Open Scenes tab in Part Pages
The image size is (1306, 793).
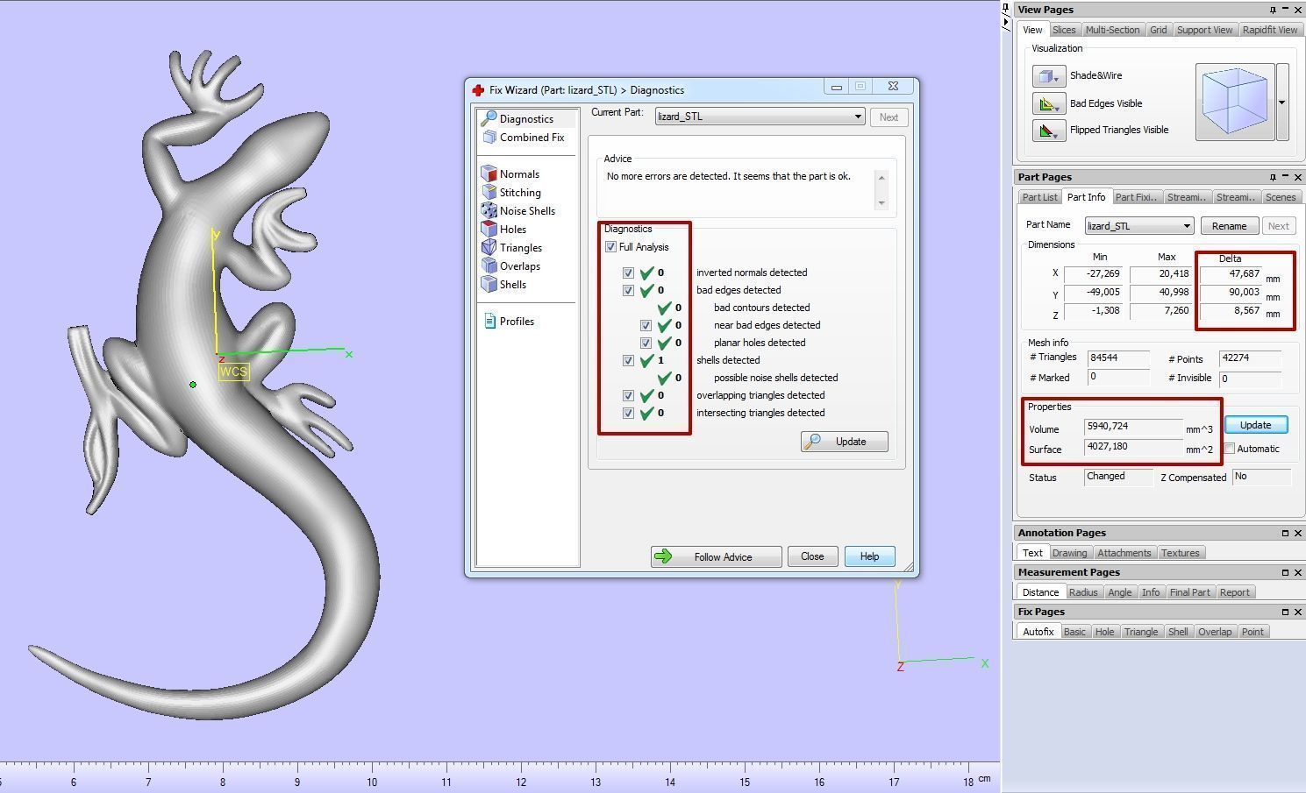coord(1280,197)
